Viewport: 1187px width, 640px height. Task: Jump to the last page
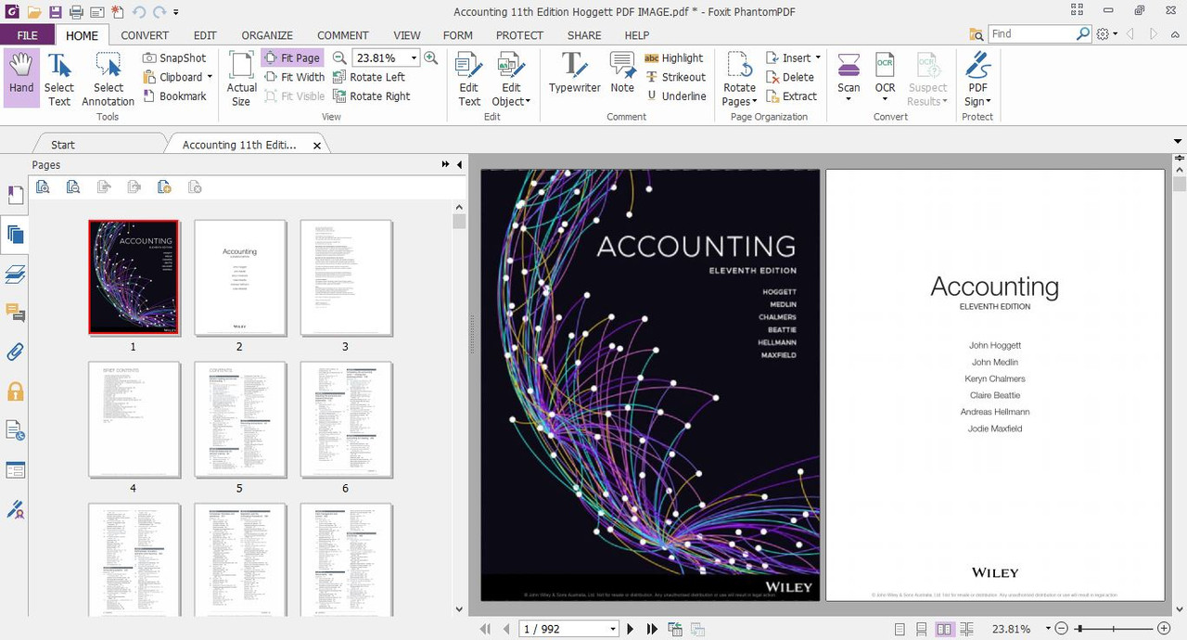click(652, 629)
